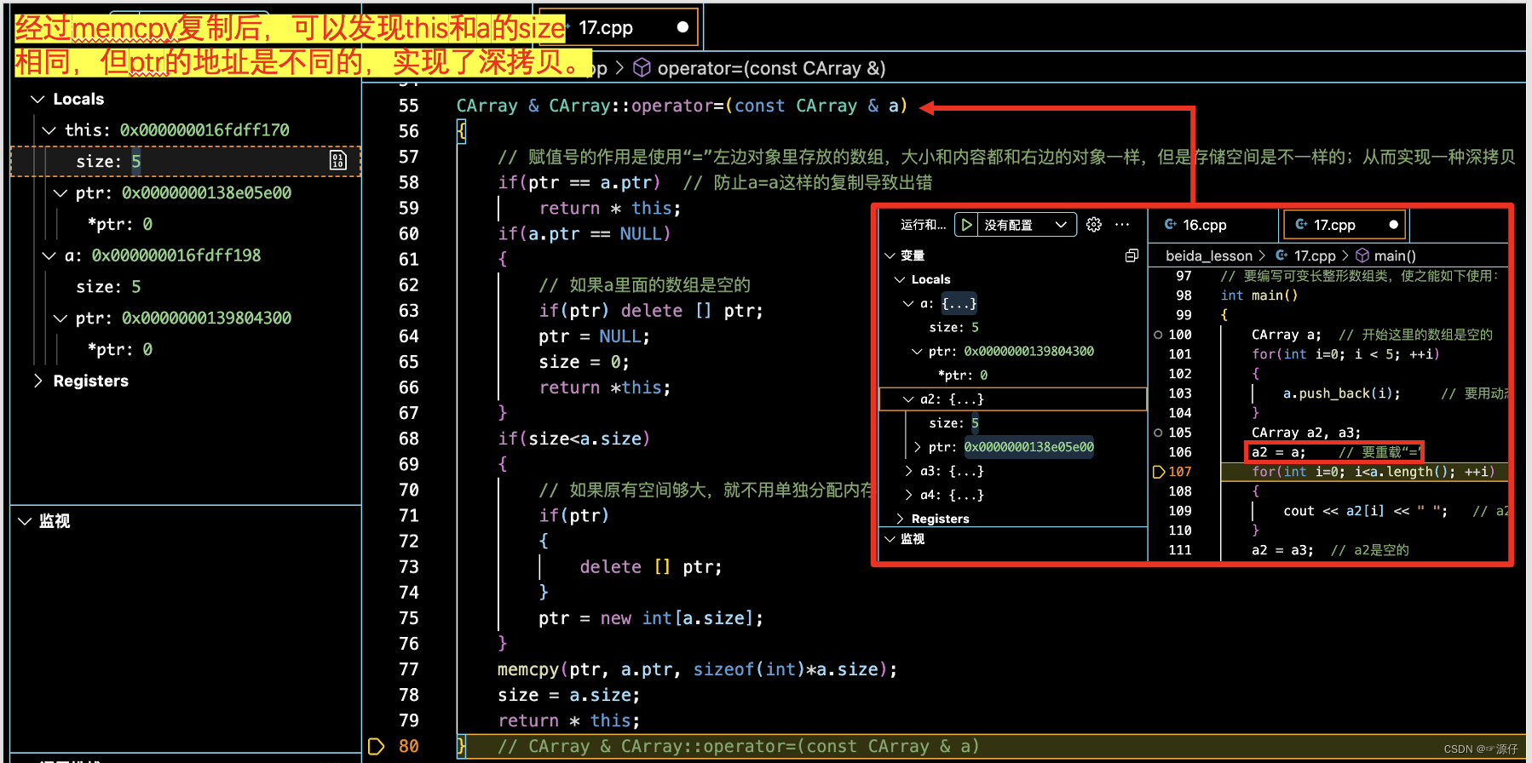Click the memcpy call on line 77
1532x763 pixels.
[697, 669]
